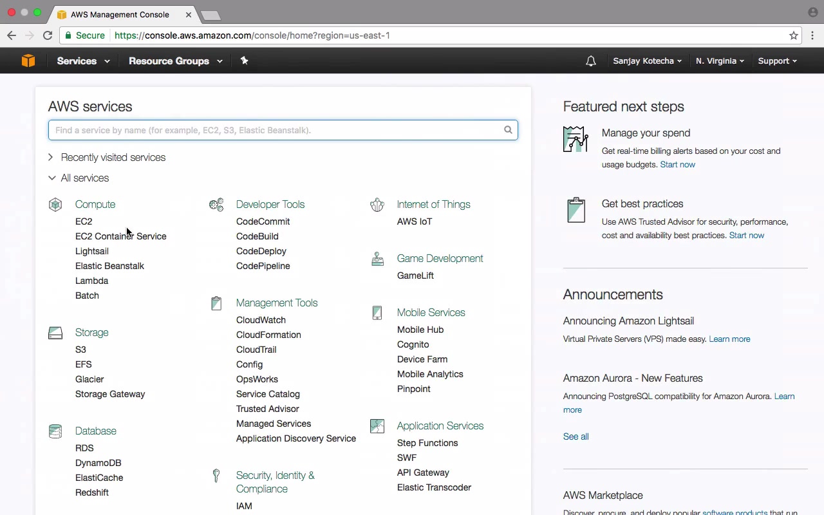Open the Sanjay Kotecha account dropdown
The image size is (824, 515).
647,61
